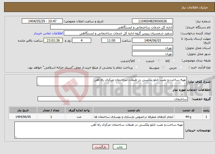Click the نام خدمت column header

(x=134, y=110)
